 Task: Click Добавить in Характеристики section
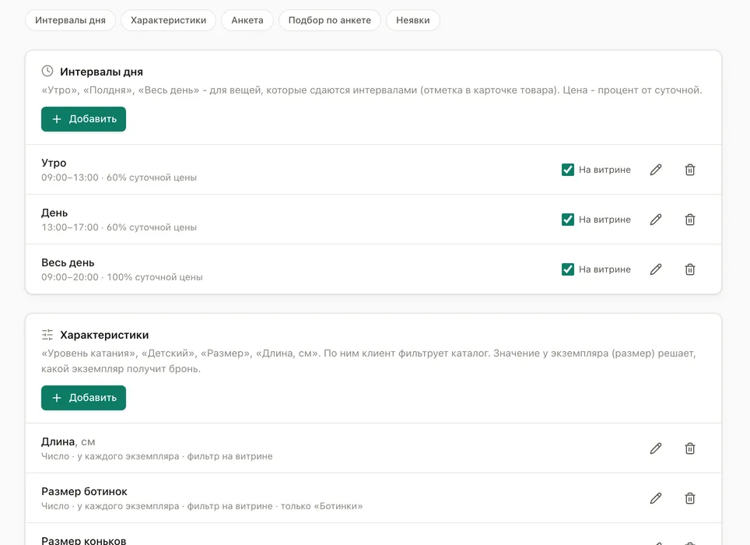pos(84,398)
